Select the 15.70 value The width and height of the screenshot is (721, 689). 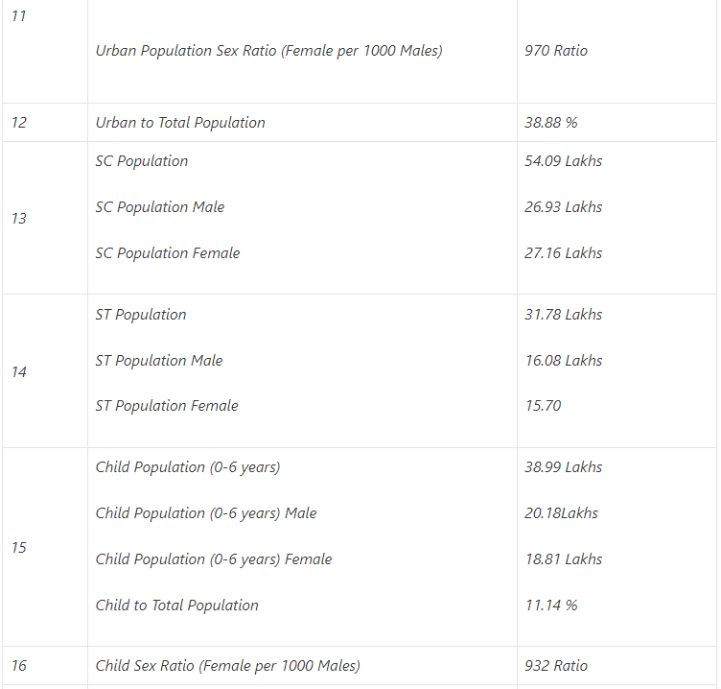coord(543,406)
